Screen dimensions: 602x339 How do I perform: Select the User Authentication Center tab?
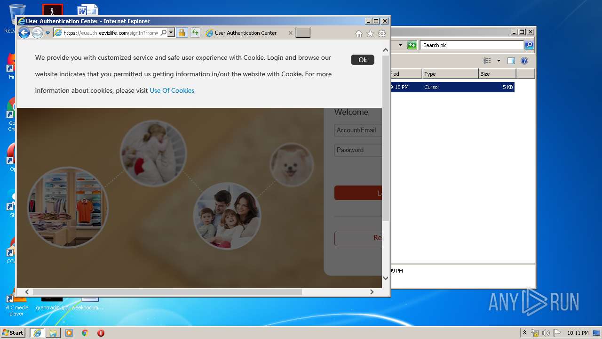tap(246, 33)
